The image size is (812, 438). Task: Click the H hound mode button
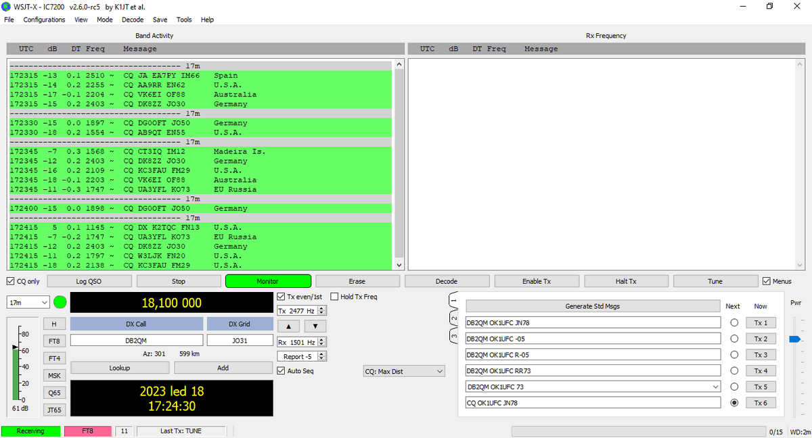coord(53,324)
